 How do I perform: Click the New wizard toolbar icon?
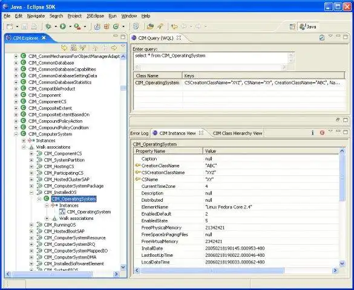[10, 27]
